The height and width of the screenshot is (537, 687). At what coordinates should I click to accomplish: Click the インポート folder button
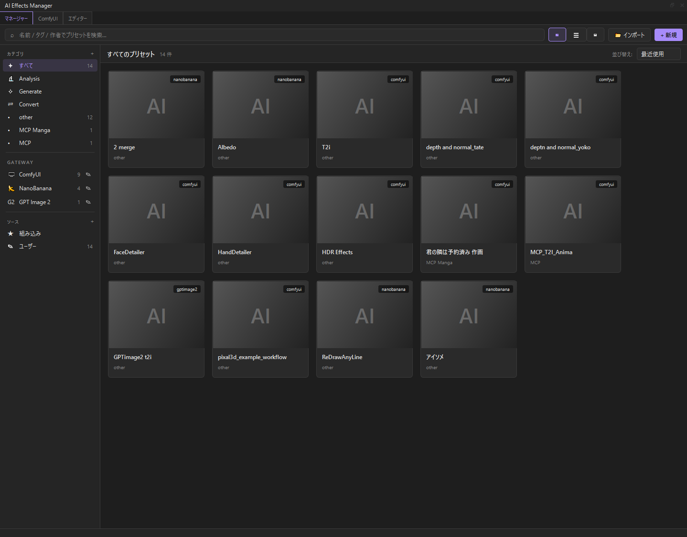pyautogui.click(x=629, y=35)
